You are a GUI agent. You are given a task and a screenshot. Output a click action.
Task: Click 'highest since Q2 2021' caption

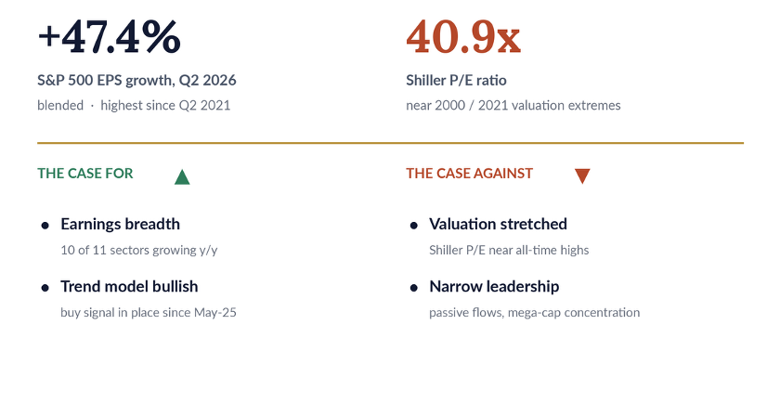(165, 106)
